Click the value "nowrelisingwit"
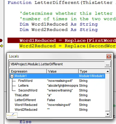Image resolution: width=116 pixels, height=124 pixels. [59, 105]
